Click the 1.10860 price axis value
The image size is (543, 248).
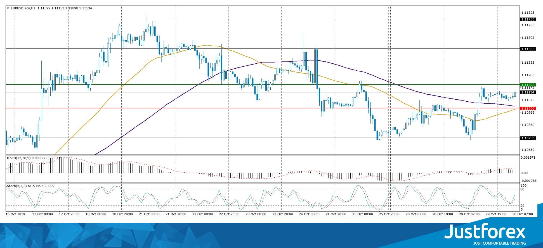click(x=528, y=125)
